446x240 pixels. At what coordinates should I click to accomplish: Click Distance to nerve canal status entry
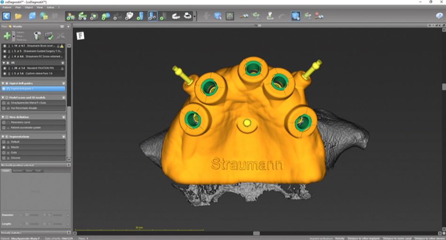pos(397,238)
